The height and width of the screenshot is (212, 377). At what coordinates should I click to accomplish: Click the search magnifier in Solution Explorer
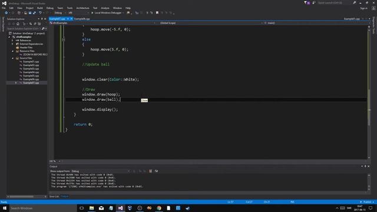[43, 29]
